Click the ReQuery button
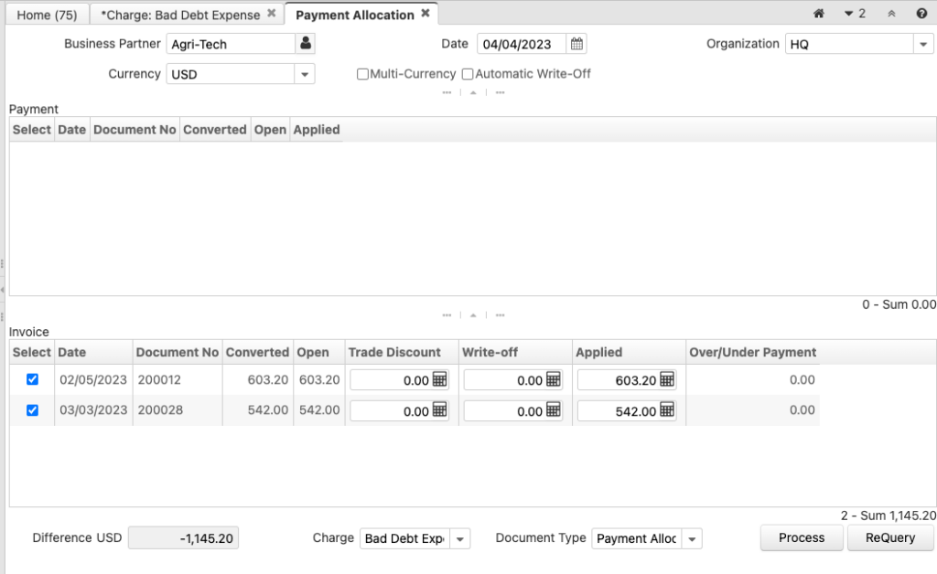This screenshot has width=937, height=574. coord(890,538)
